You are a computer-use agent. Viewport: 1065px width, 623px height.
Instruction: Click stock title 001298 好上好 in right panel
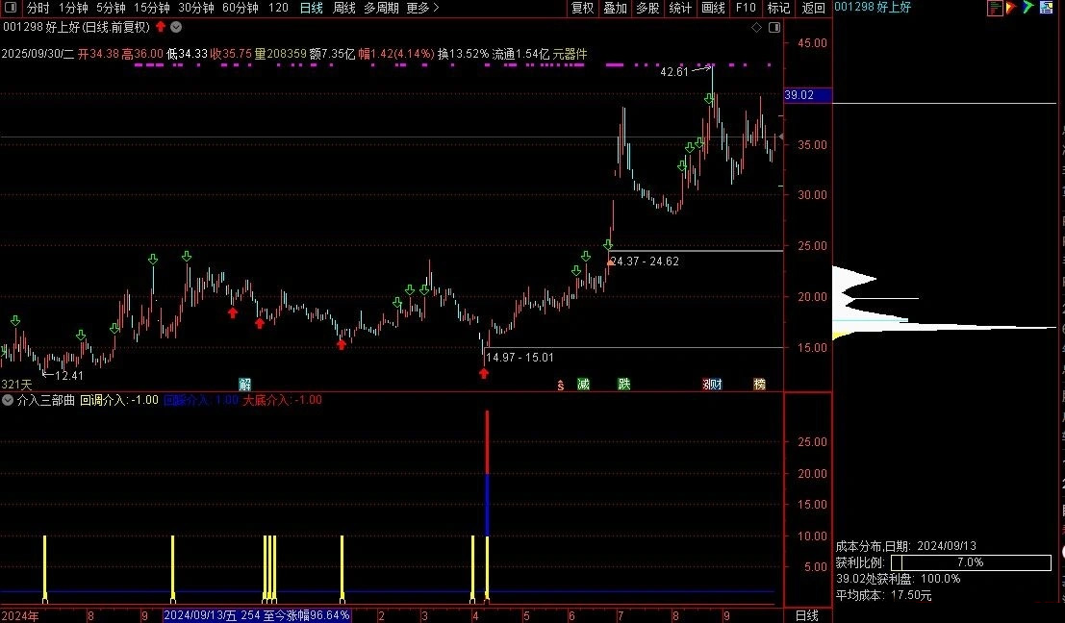pyautogui.click(x=872, y=8)
